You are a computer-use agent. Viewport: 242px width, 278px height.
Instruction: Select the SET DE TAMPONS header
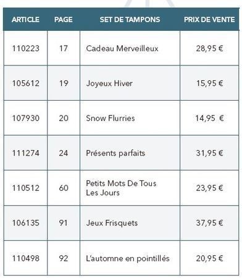pyautogui.click(x=130, y=20)
